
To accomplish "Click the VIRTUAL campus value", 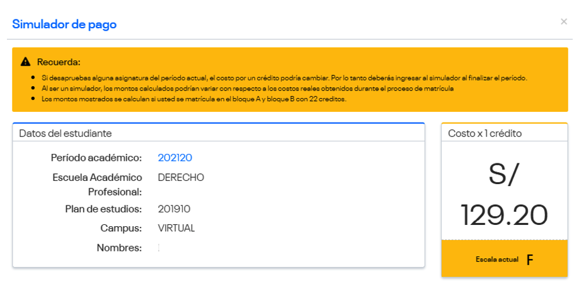I will tap(176, 228).
